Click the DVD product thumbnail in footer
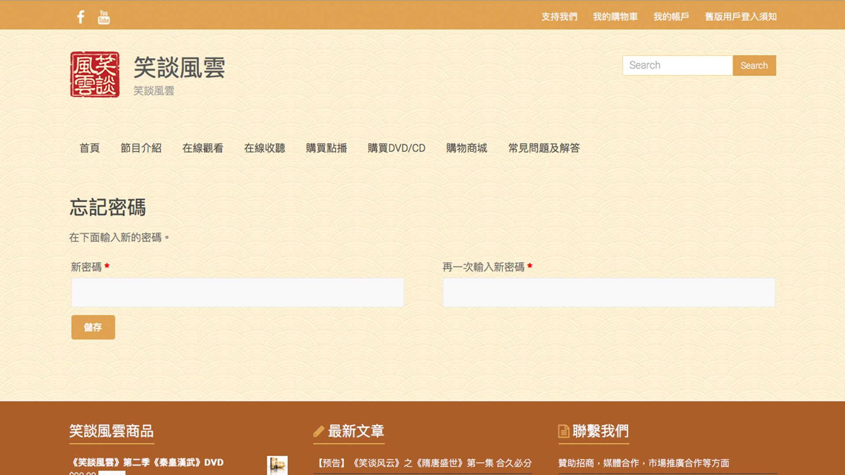Viewport: 845px width, 475px height. [x=277, y=465]
